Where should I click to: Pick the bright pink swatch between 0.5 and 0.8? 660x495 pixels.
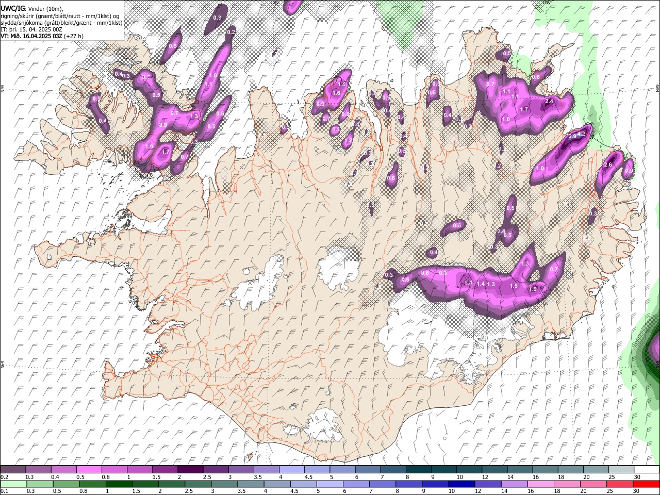89,469
